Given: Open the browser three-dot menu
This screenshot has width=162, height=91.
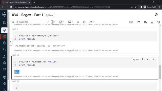Looking at the screenshot, I should (159, 7).
